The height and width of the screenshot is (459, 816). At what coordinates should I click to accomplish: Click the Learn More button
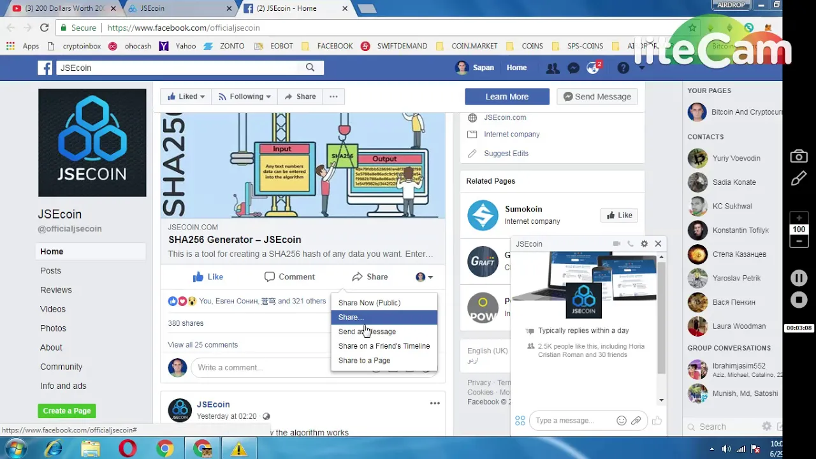[x=507, y=97]
